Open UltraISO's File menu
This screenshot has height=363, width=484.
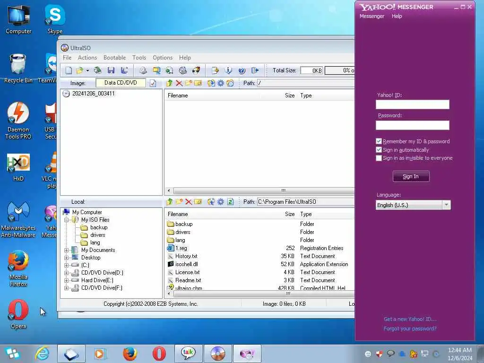point(67,58)
